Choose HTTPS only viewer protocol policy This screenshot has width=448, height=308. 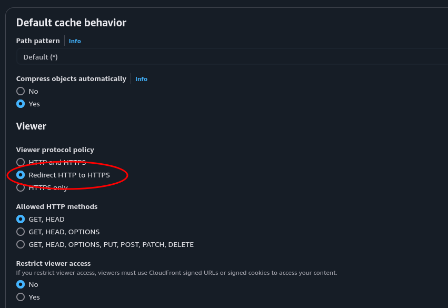(21, 187)
